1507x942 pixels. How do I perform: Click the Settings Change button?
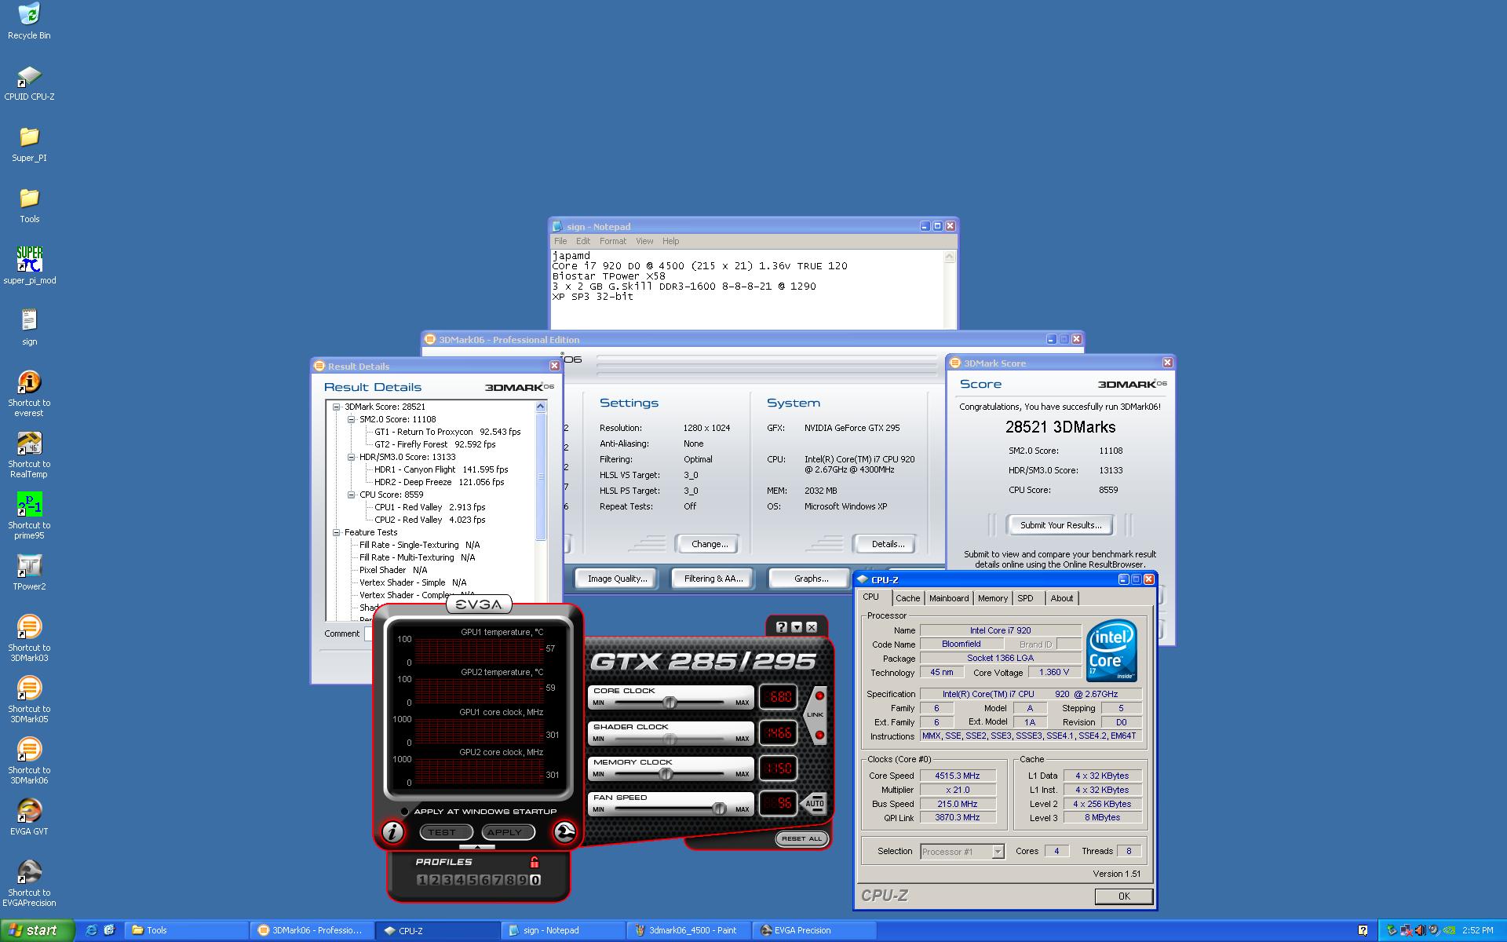tap(710, 544)
